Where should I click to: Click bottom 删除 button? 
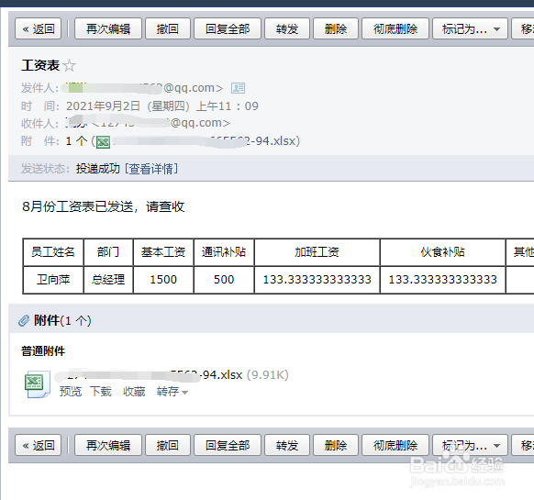[x=336, y=445]
